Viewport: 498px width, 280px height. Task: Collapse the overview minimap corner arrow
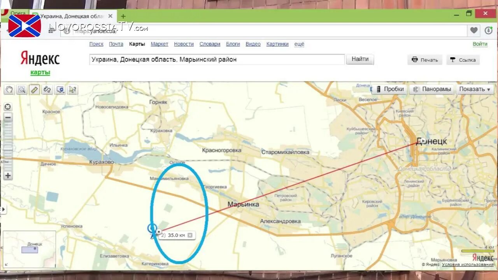tap(6, 265)
